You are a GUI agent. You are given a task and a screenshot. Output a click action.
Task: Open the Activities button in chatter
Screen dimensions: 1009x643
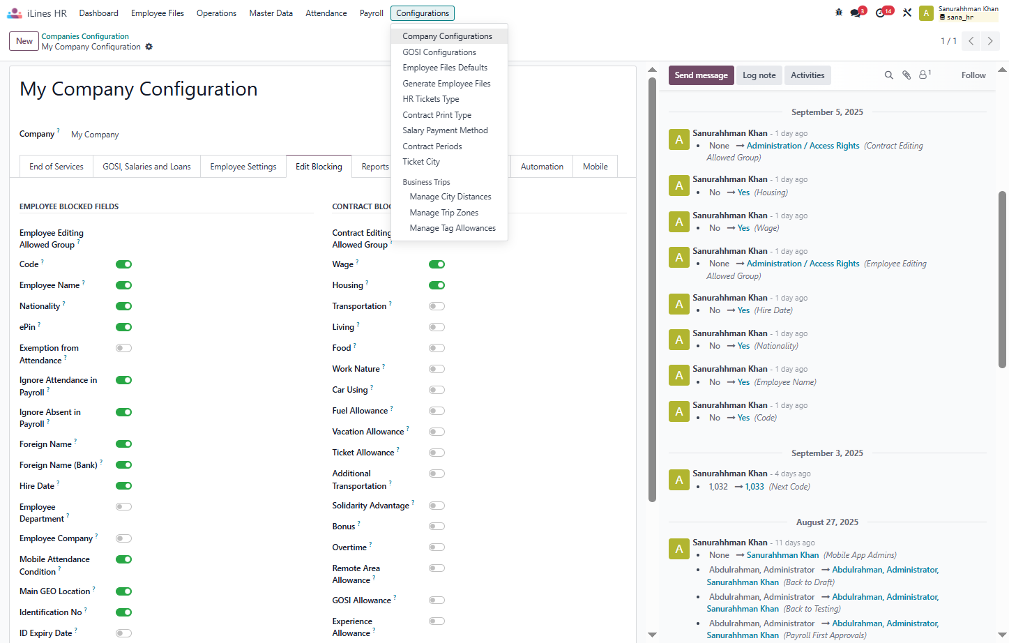pos(807,75)
